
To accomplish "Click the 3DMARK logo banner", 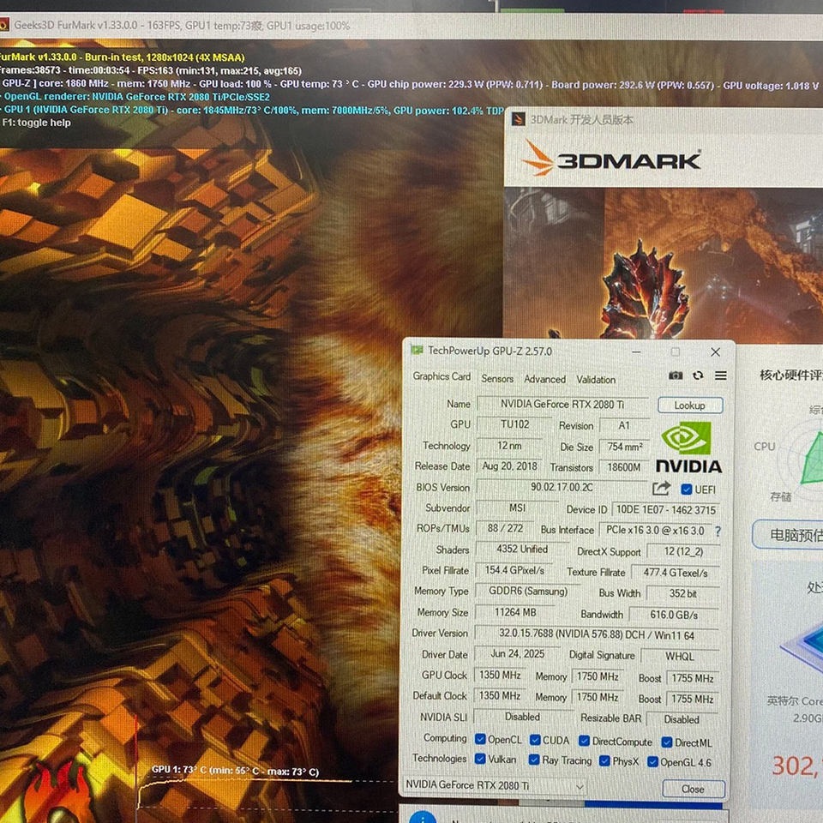I will point(611,159).
